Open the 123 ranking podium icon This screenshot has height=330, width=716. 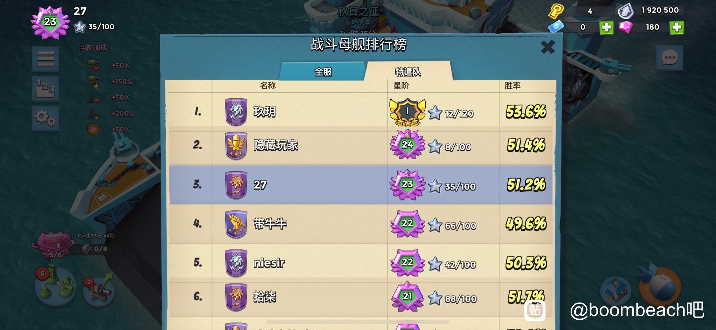pyautogui.click(x=45, y=88)
